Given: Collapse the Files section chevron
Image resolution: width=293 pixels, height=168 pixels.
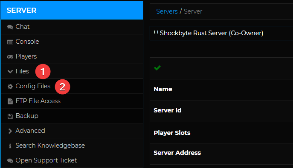Looking at the screenshot, I should click(10, 72).
